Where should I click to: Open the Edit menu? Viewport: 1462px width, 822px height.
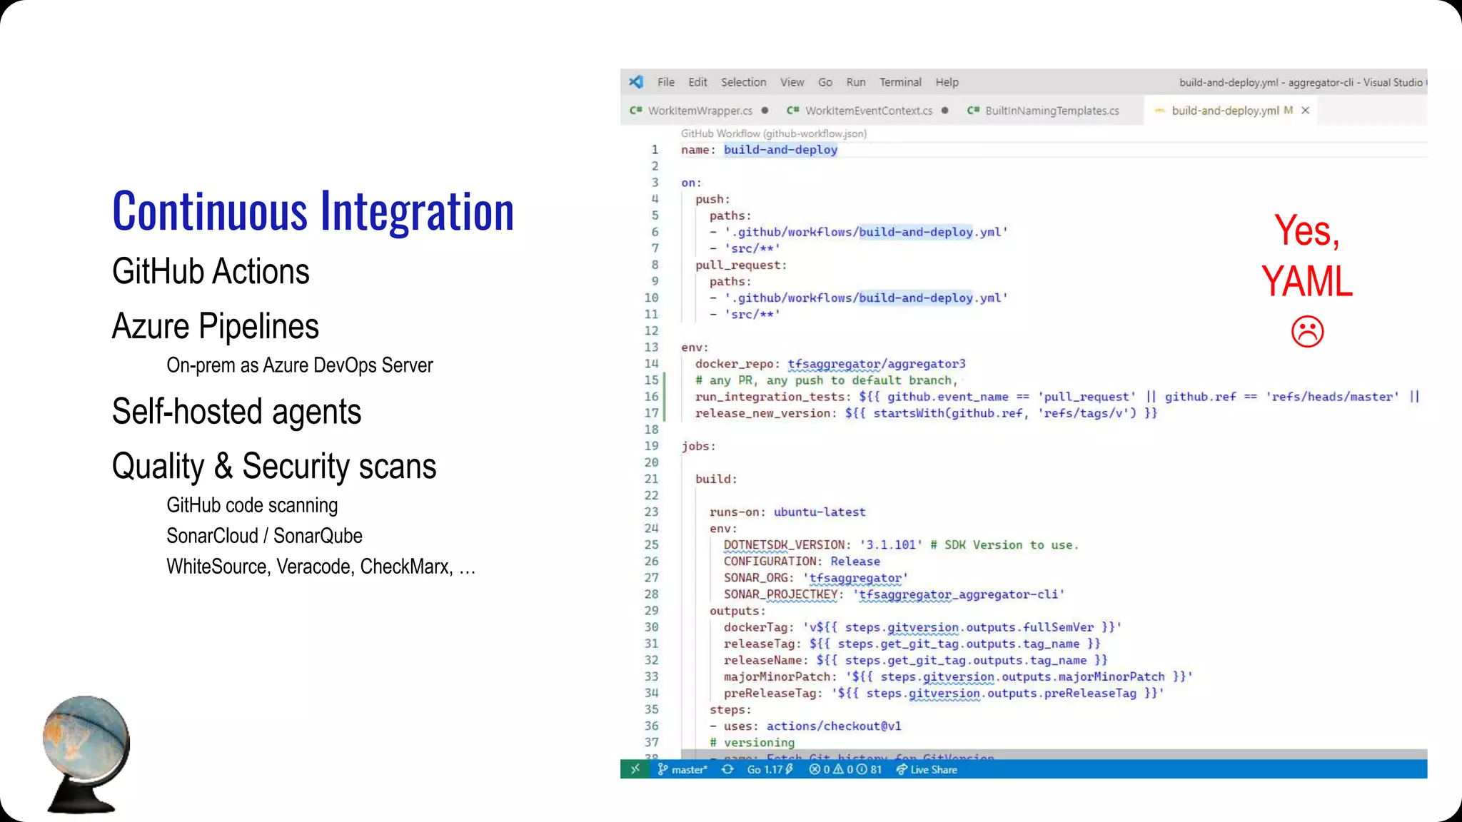coord(697,82)
